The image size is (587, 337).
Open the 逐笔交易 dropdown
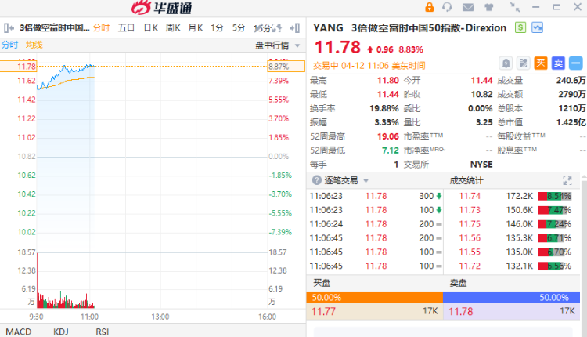(366, 180)
